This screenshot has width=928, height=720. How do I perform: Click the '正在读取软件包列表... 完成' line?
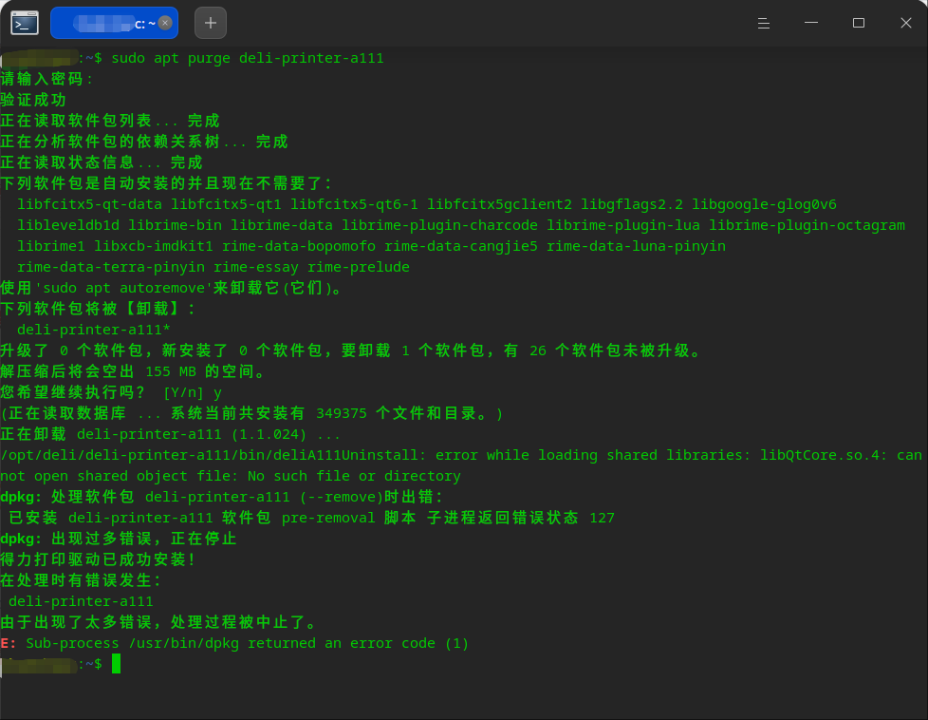click(110, 121)
